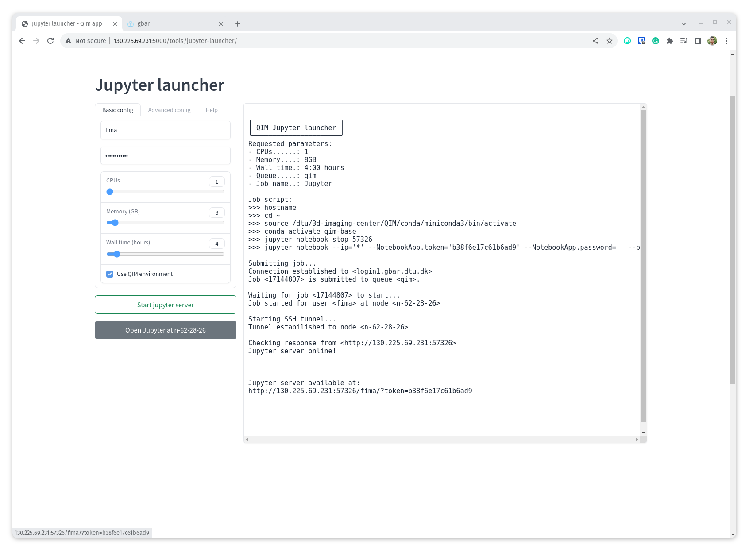Viewport: 753px width, 557px height.
Task: Click the 'Wall time.: 4:00 hours' line
Action: [x=296, y=168]
